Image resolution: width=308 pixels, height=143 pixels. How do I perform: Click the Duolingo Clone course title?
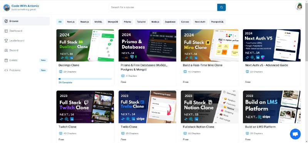pos(69,65)
